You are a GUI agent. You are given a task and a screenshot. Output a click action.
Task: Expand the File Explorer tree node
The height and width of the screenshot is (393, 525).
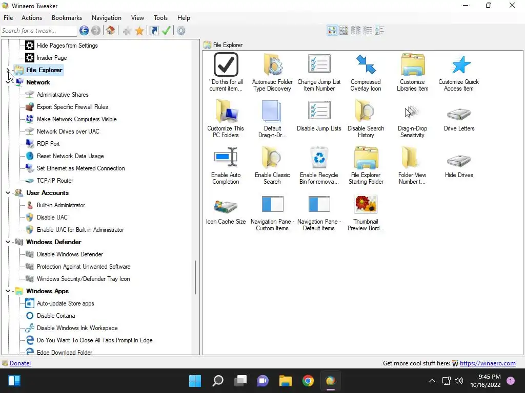[8, 70]
